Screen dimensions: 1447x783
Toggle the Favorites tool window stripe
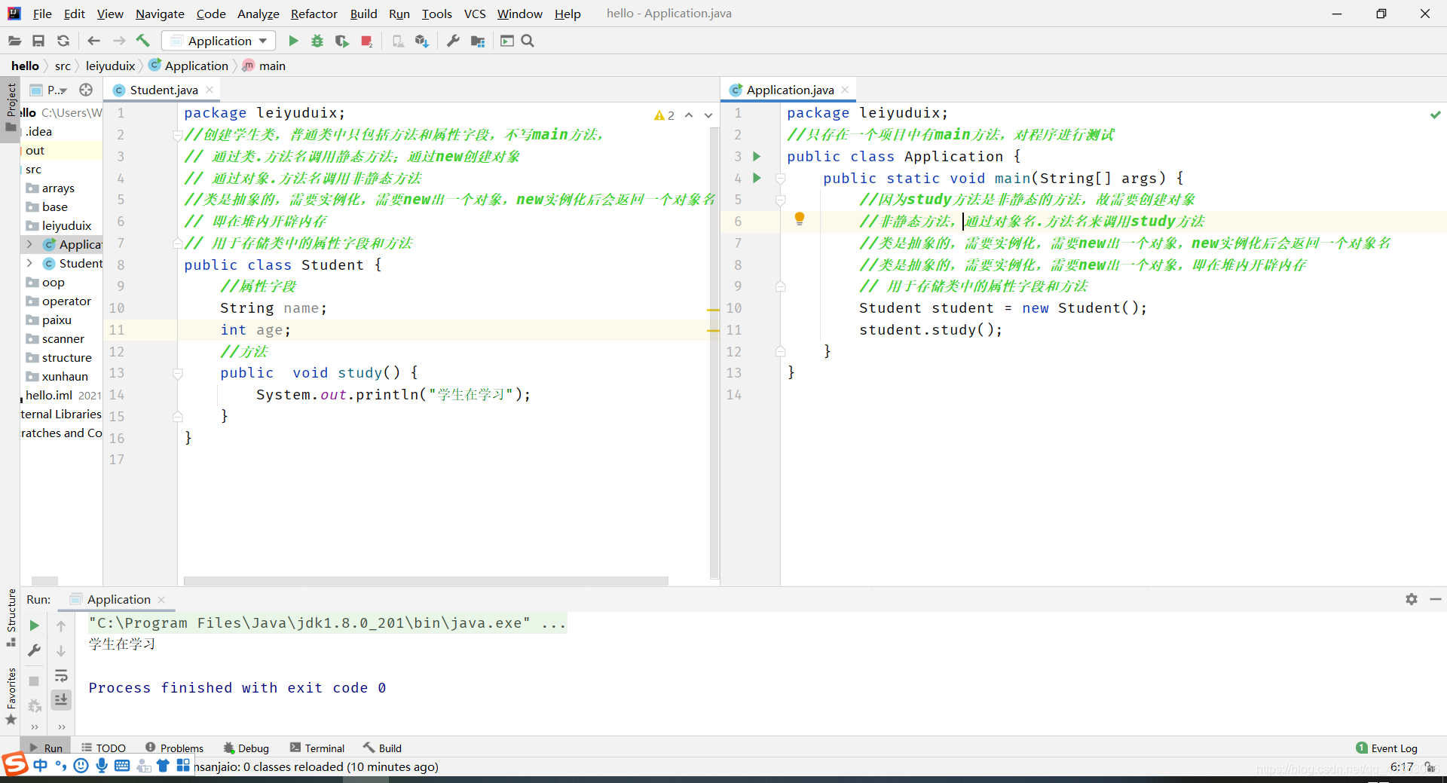[11, 696]
